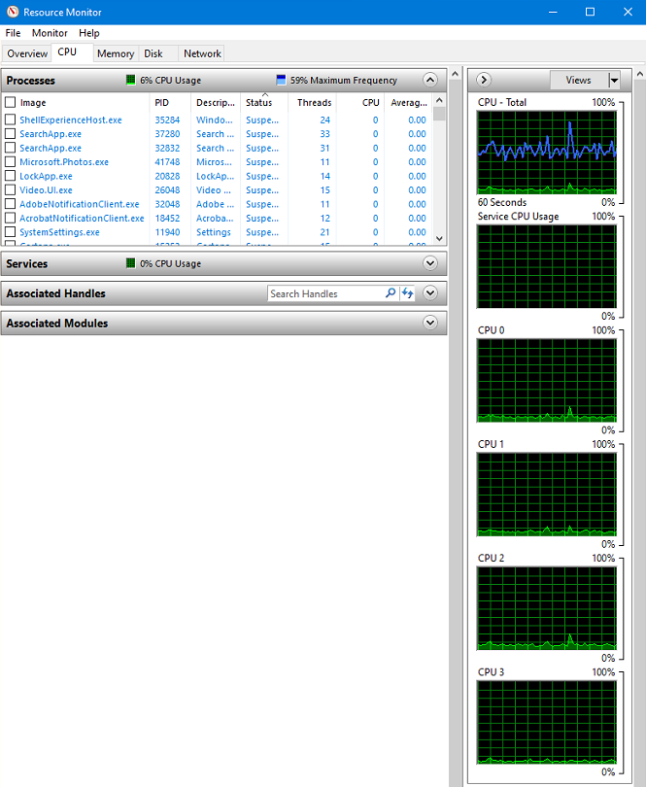Enable the AcrobatNotificationClient.exe checkbox
Viewport: 646px width, 787px height.
(x=10, y=218)
